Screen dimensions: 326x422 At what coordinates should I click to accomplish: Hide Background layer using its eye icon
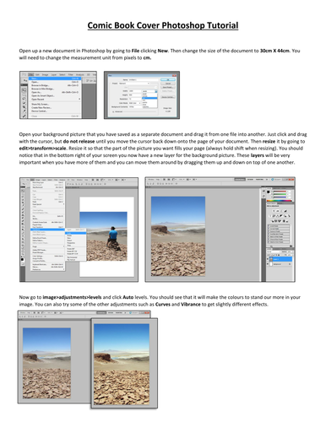pyautogui.click(x=268, y=264)
